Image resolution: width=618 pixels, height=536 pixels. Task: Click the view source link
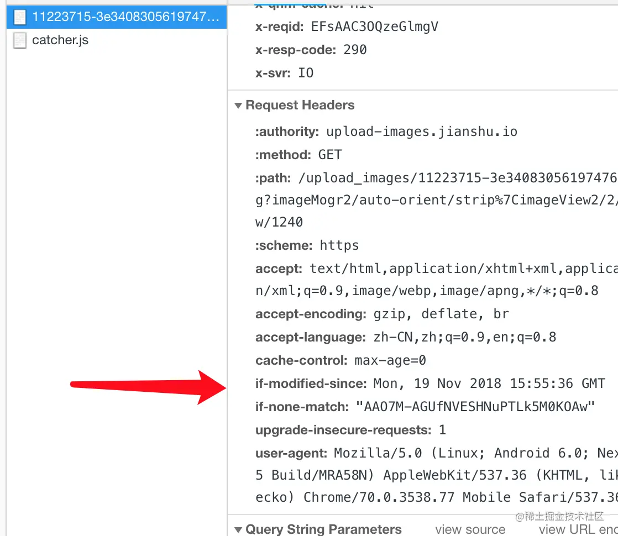[470, 529]
